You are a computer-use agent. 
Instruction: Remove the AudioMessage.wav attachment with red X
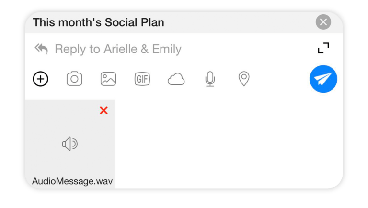coord(103,111)
